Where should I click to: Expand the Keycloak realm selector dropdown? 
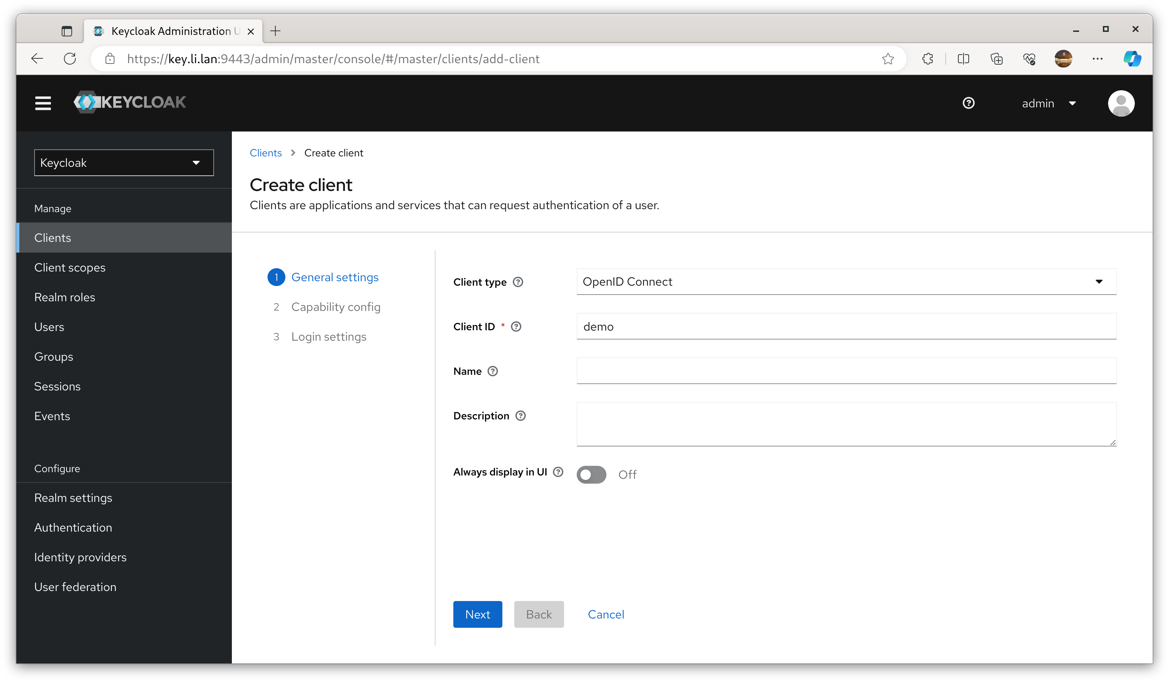pyautogui.click(x=124, y=163)
